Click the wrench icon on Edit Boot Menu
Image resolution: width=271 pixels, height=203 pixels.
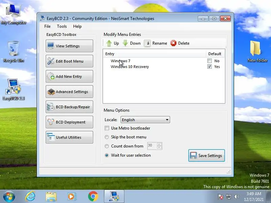pyautogui.click(x=50, y=61)
